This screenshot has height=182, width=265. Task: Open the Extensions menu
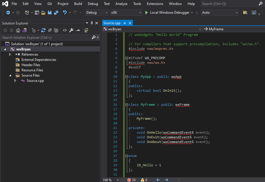tap(155, 4)
